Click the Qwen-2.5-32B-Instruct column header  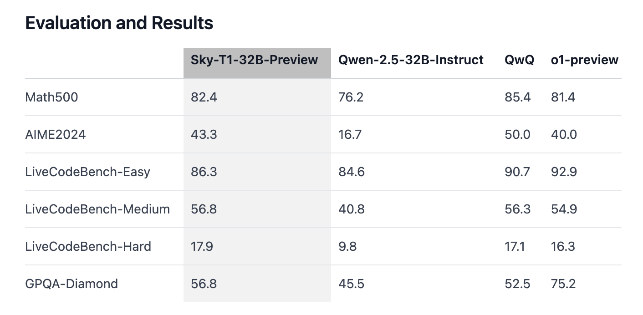(411, 60)
